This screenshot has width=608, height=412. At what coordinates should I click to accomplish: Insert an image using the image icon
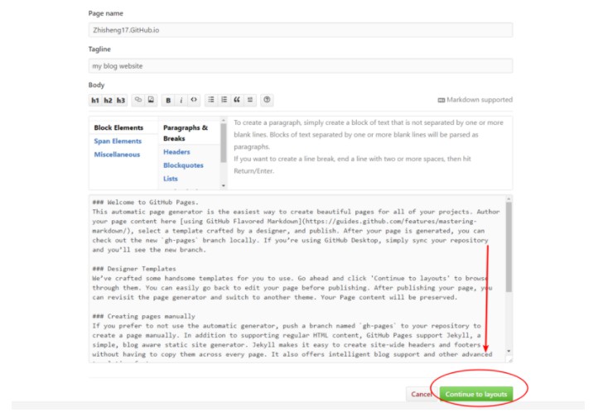[151, 100]
